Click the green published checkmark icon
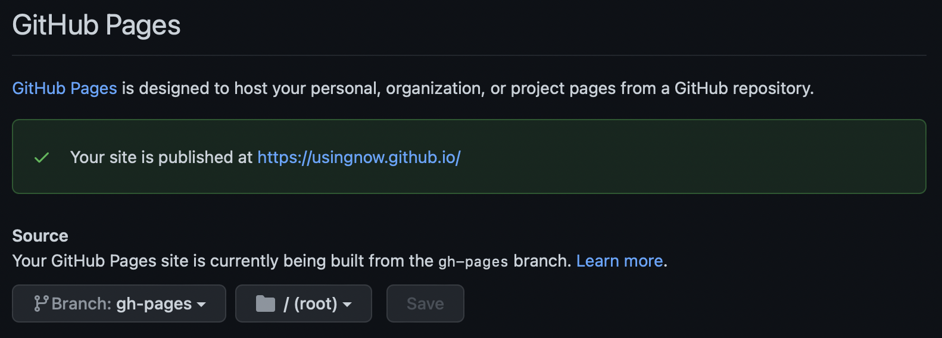942x338 pixels. pos(42,158)
